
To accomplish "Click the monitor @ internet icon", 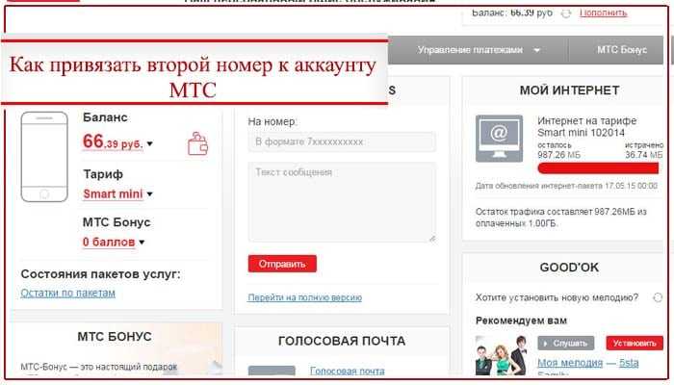I will (499, 139).
